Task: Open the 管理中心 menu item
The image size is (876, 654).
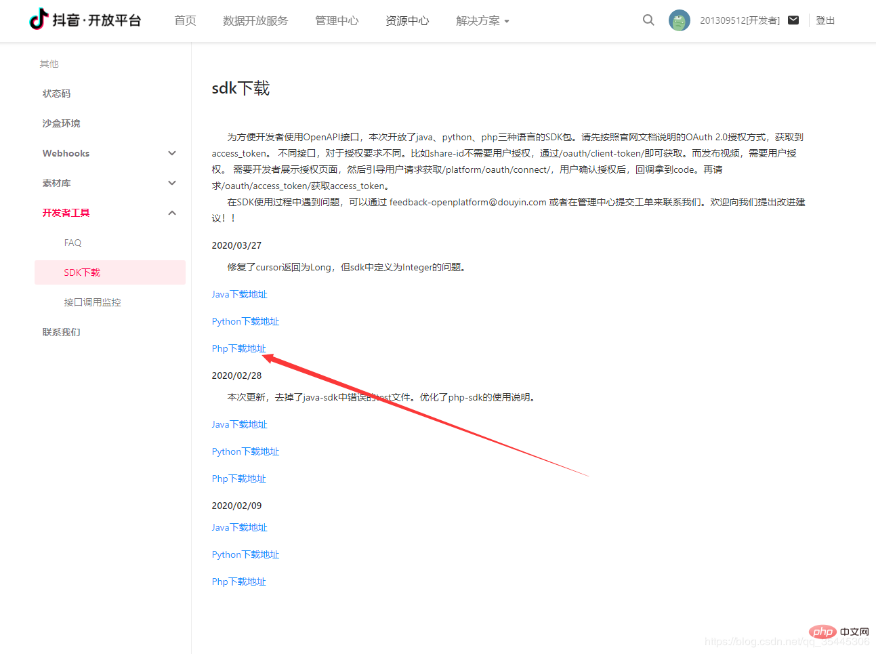Action: coord(336,20)
